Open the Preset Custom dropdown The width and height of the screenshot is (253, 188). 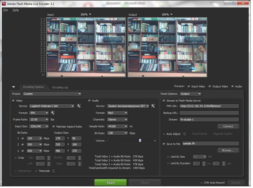coord(52,94)
